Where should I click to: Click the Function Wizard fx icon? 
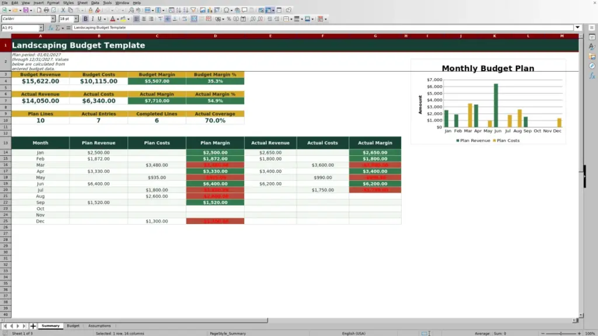click(51, 28)
